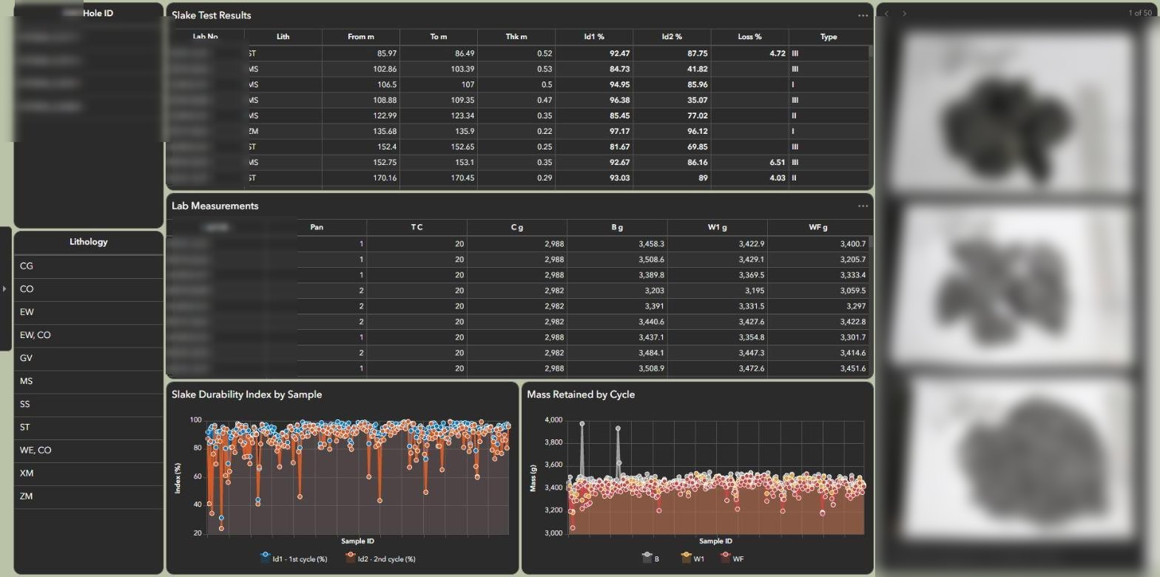Select the Id1 cell showing 92.47
Image resolution: width=1160 pixels, height=577 pixels.
594,53
